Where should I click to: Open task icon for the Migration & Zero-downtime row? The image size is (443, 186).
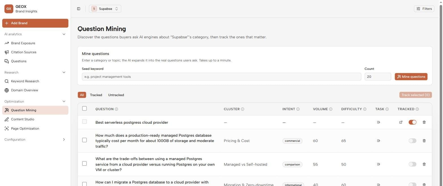pos(379,185)
